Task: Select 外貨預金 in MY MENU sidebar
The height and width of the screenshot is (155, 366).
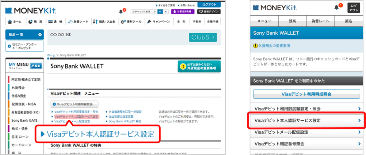Action: coord(18,87)
